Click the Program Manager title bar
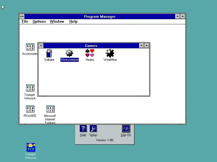Viewport: 217px width, 162px height. click(x=100, y=16)
